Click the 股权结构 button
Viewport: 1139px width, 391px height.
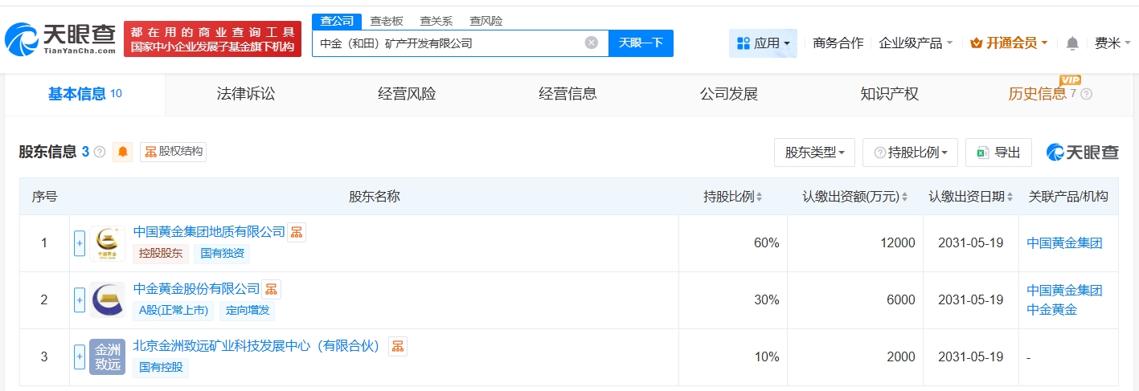(x=173, y=152)
